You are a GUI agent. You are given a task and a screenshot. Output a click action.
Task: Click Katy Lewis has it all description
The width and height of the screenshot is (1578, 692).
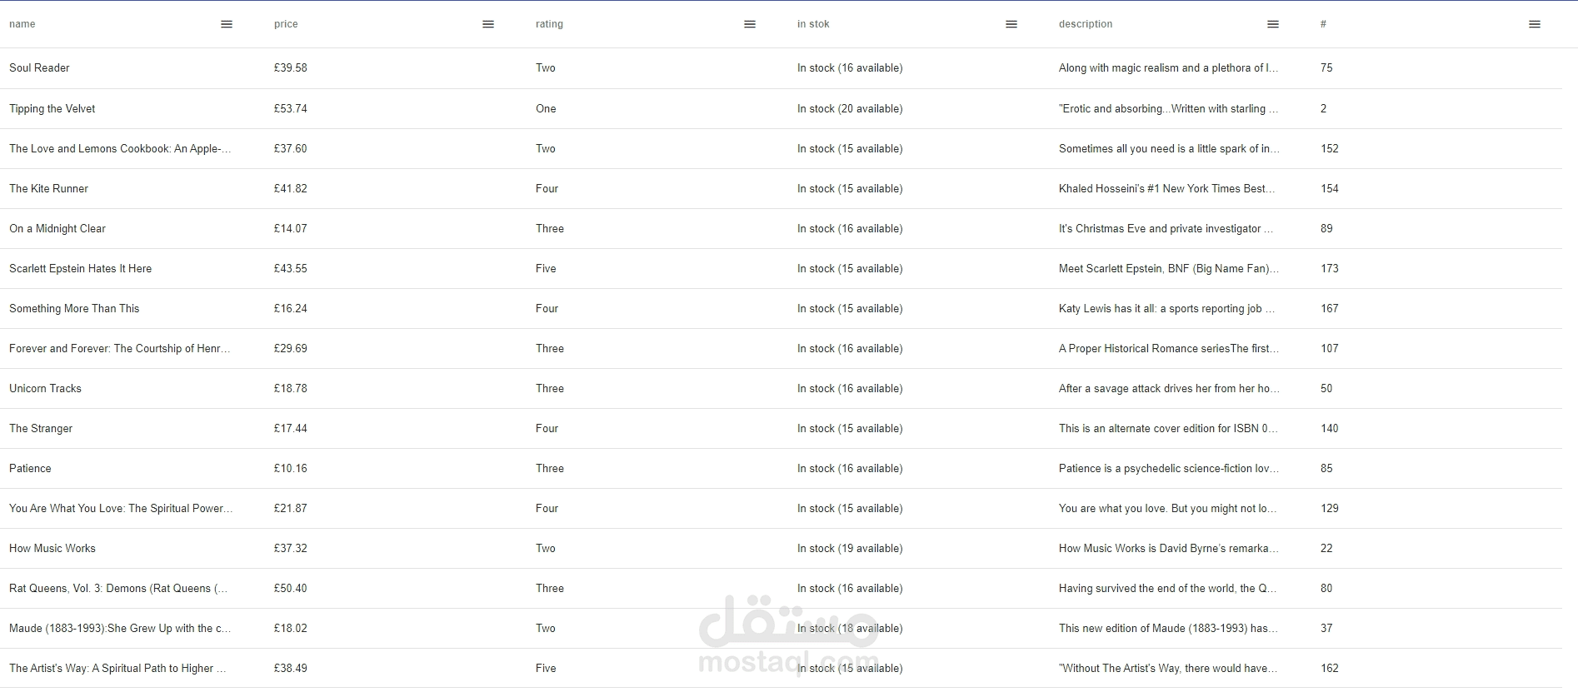point(1166,309)
